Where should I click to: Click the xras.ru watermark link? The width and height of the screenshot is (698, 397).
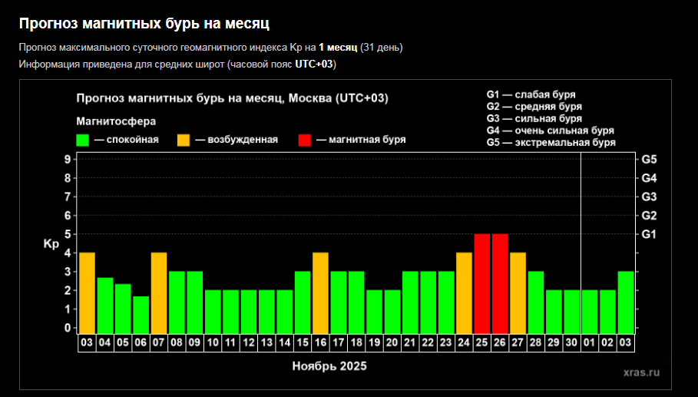pyautogui.click(x=641, y=372)
